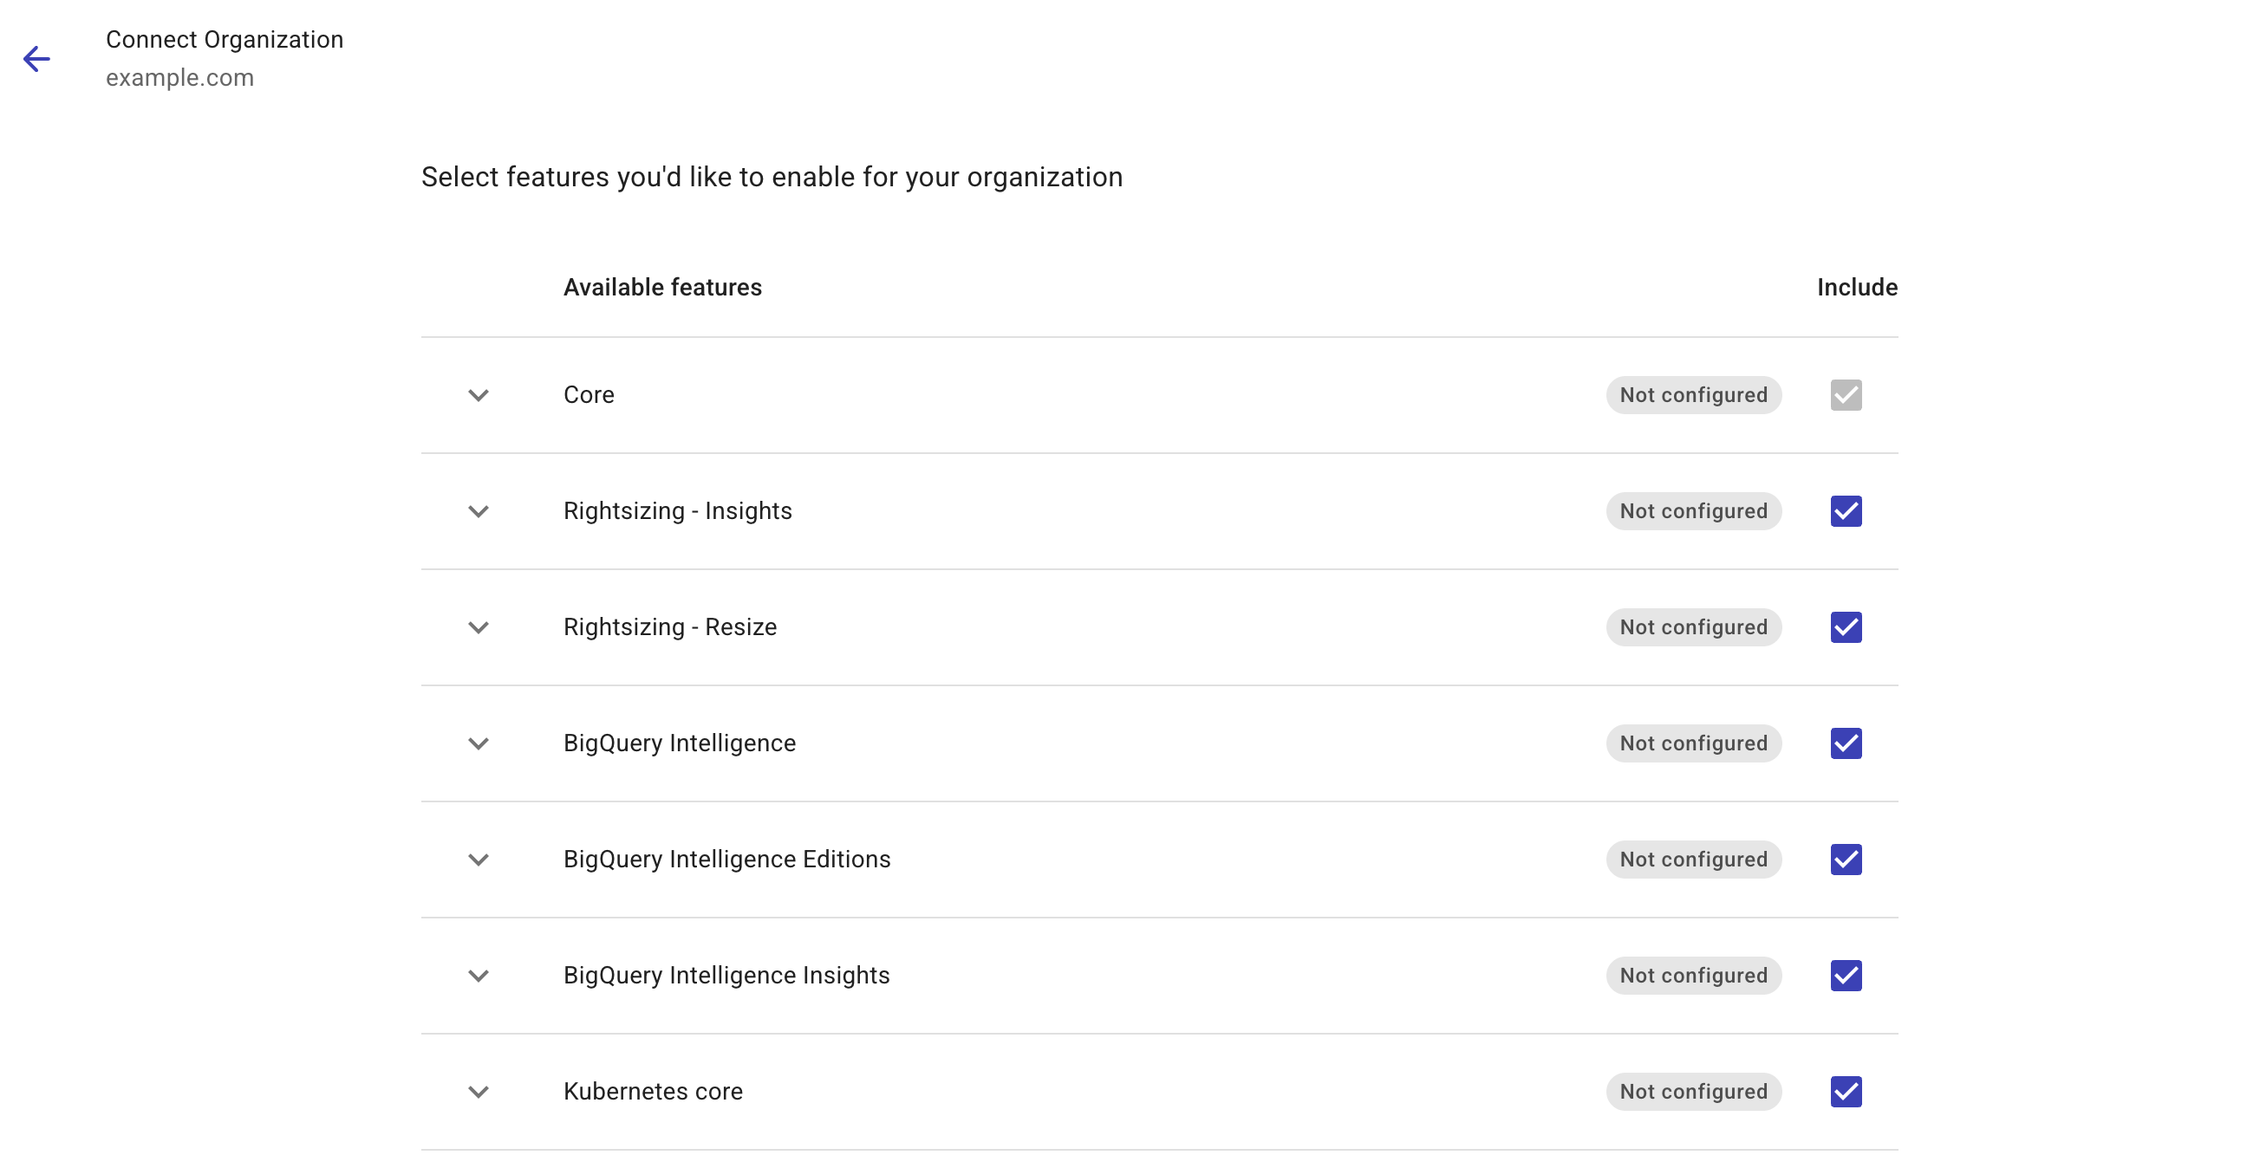Click the example.com organization link
Viewport: 2247px width, 1168px height.
click(x=179, y=78)
